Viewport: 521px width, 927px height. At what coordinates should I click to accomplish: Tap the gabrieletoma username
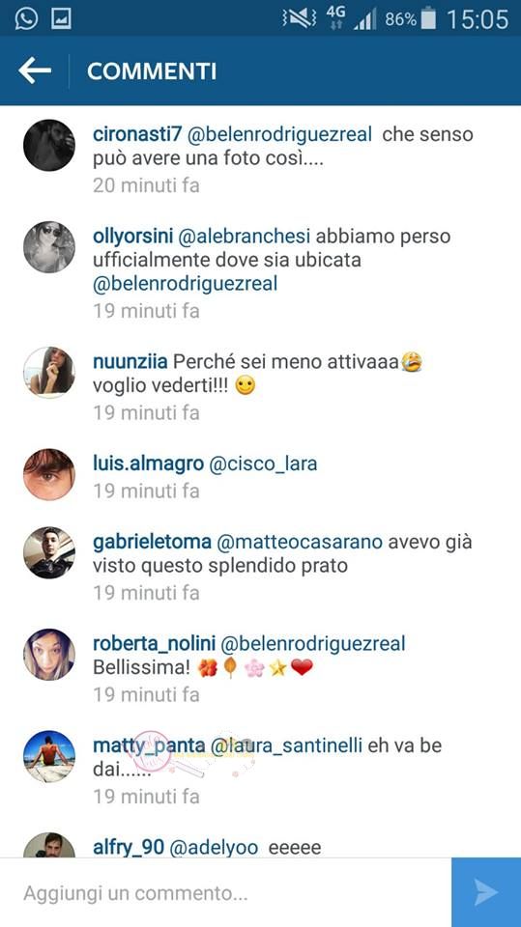(x=152, y=542)
